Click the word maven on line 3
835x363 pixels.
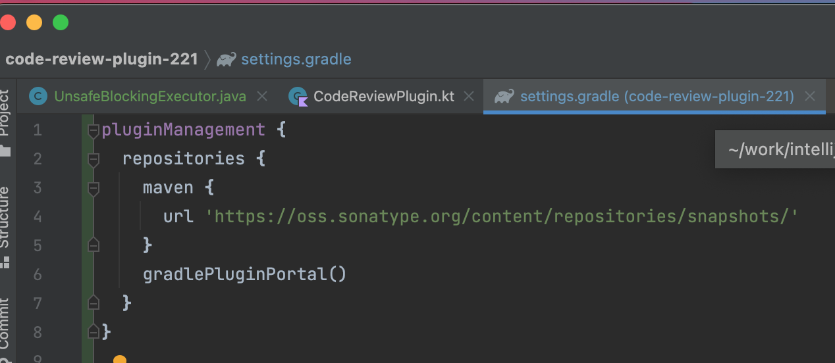tap(168, 188)
